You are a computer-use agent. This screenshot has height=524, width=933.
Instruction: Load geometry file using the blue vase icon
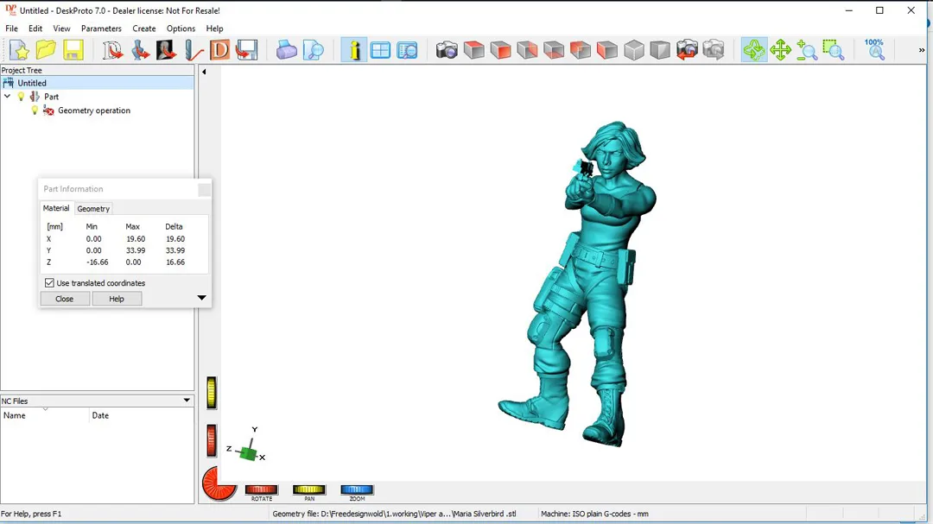coord(140,50)
